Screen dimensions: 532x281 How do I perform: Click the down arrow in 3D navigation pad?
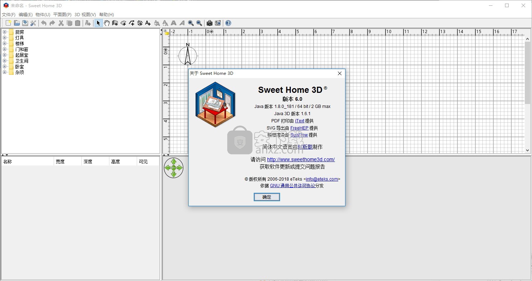(x=174, y=174)
